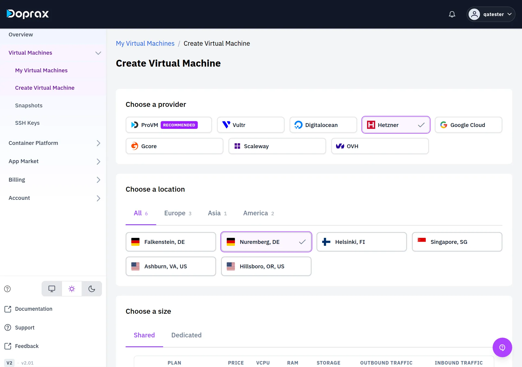Select Helsinki, FI location

coord(362,242)
